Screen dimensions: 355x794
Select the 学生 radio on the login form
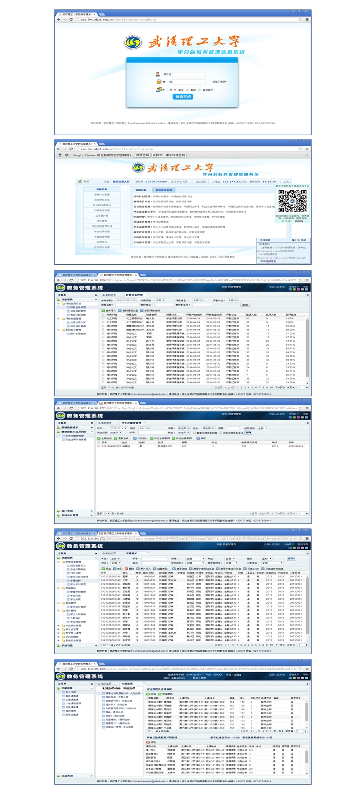pyautogui.click(x=175, y=90)
